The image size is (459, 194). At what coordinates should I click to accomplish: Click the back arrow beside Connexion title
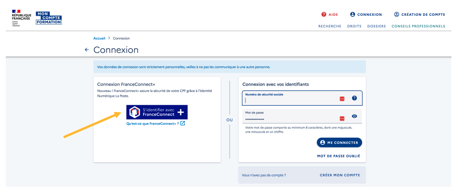(x=86, y=50)
